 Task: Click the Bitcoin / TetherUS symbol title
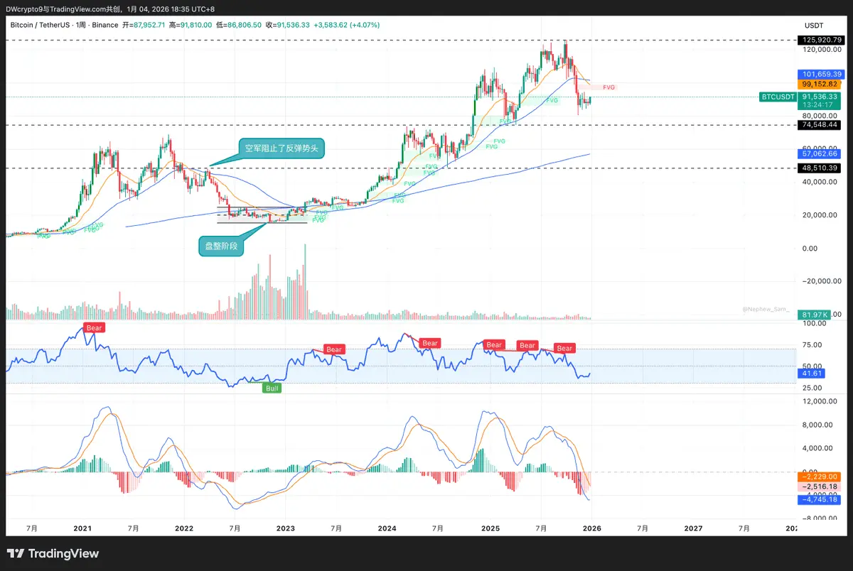pyautogui.click(x=41, y=25)
